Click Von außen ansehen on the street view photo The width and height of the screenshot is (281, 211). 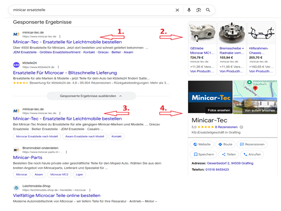click(x=260, y=110)
